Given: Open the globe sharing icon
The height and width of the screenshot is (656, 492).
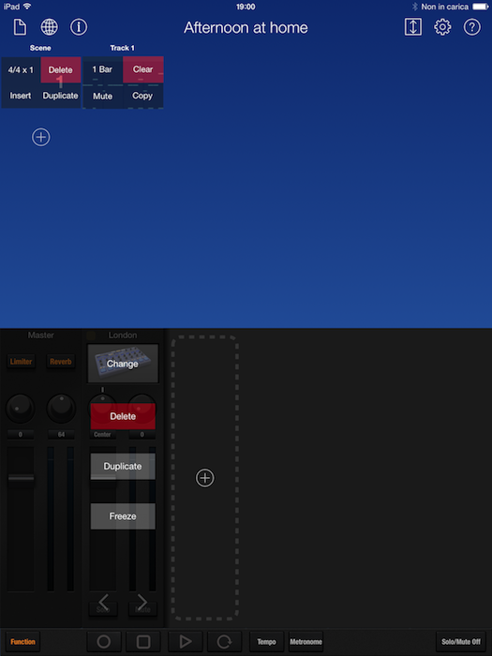Looking at the screenshot, I should tap(49, 27).
